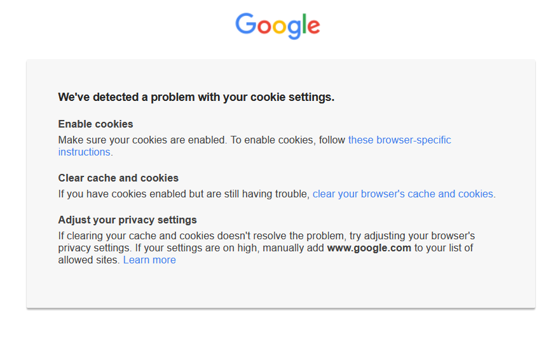Click the Enable cookies heading
This screenshot has height=344, width=560.
click(95, 124)
